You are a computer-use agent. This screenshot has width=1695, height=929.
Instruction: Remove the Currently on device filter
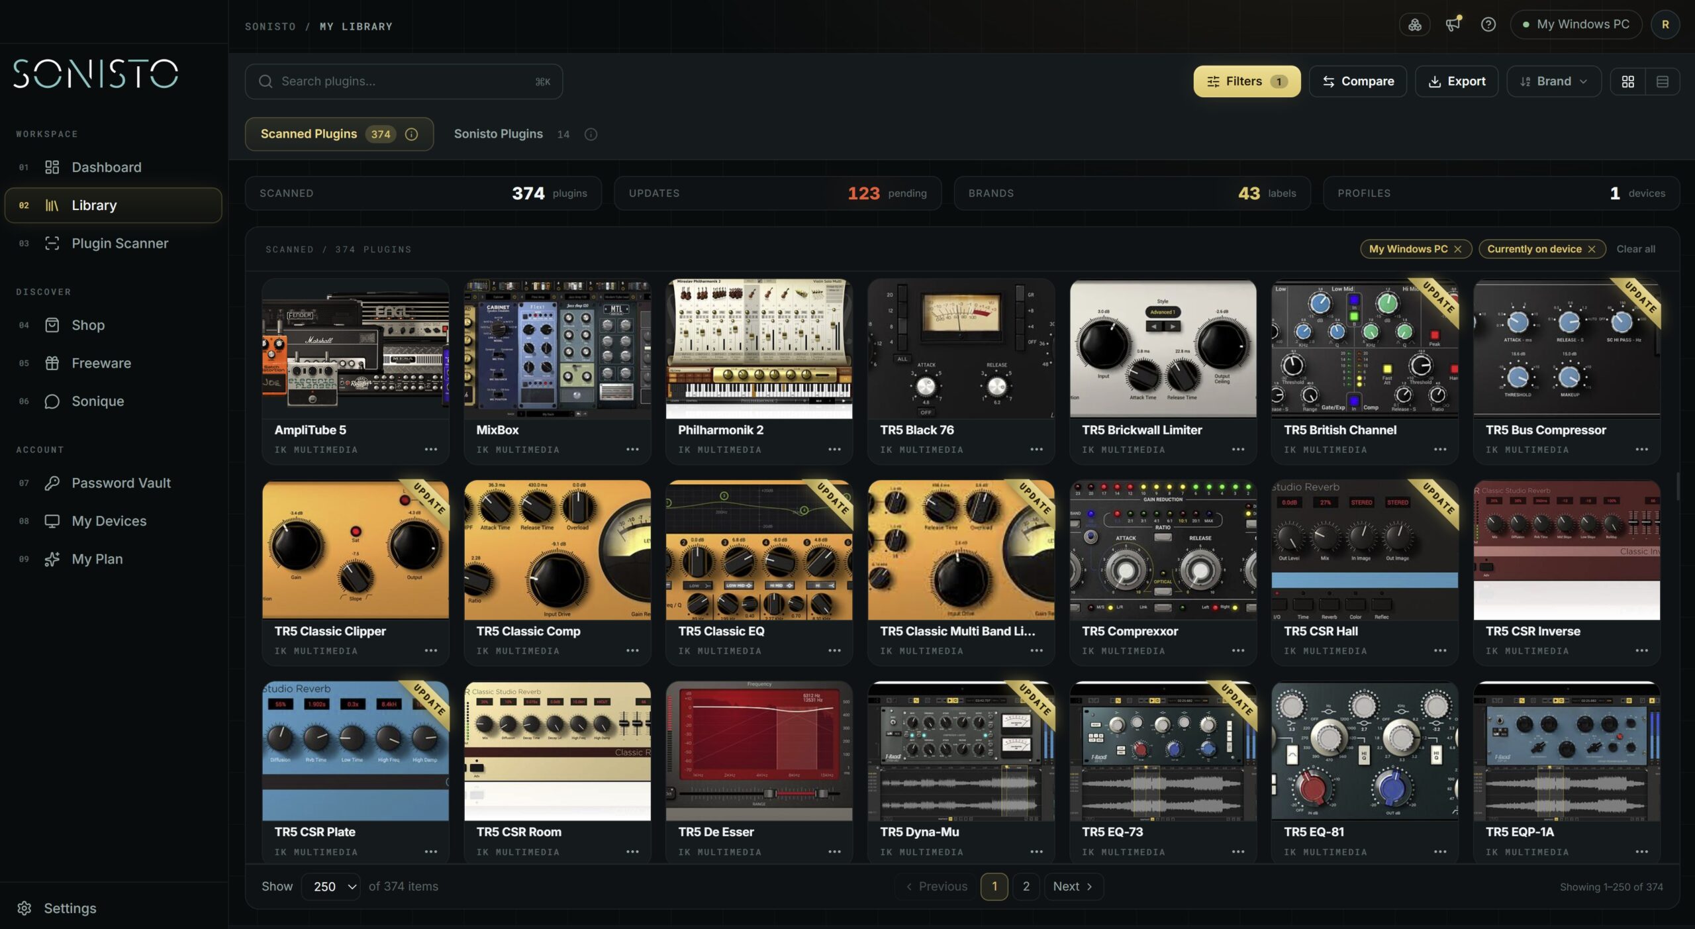(x=1592, y=249)
